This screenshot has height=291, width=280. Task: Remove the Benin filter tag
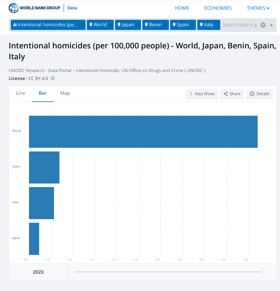click(165, 25)
